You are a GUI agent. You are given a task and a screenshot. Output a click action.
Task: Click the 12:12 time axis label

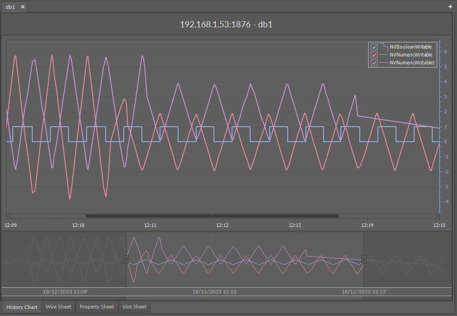222,225
